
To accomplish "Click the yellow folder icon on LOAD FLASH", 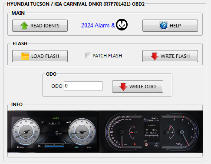I will coord(25,56).
